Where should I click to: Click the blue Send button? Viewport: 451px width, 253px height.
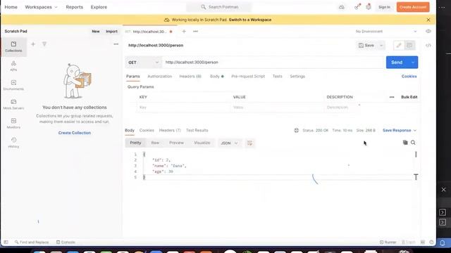coord(397,63)
